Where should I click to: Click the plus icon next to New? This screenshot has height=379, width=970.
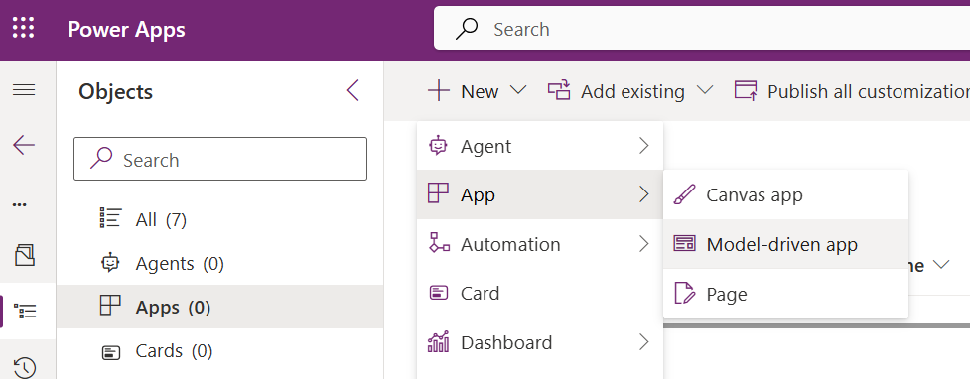[x=439, y=91]
